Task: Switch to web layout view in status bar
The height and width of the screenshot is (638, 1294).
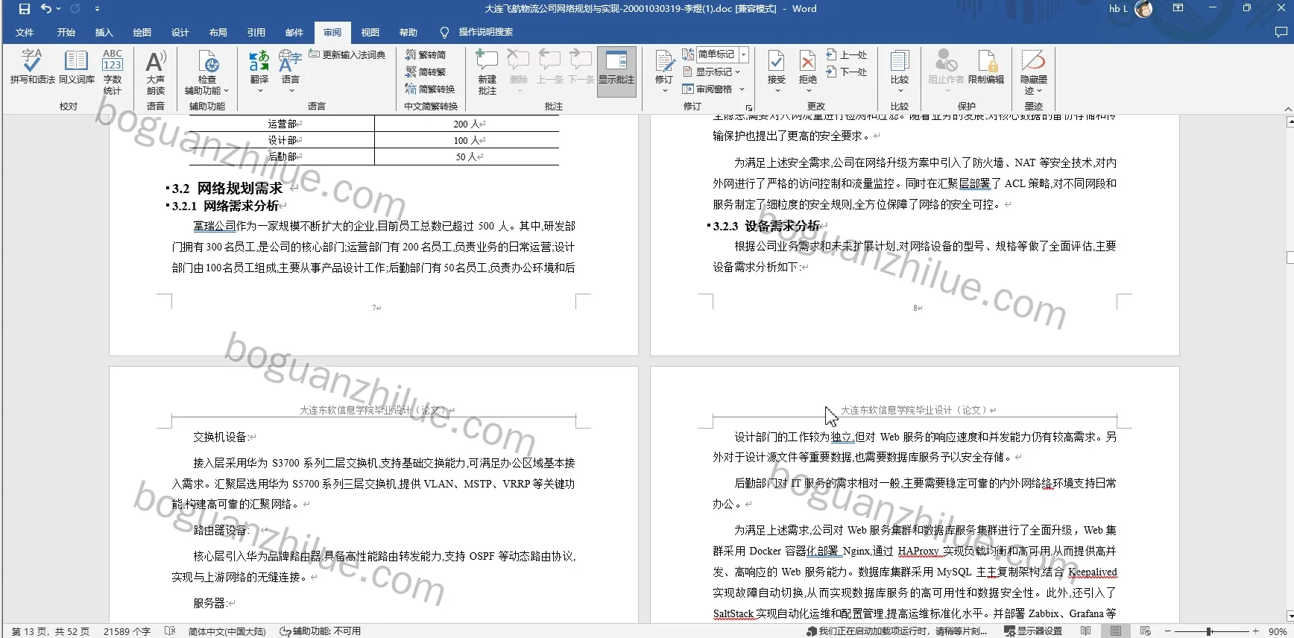Action: tap(1146, 631)
